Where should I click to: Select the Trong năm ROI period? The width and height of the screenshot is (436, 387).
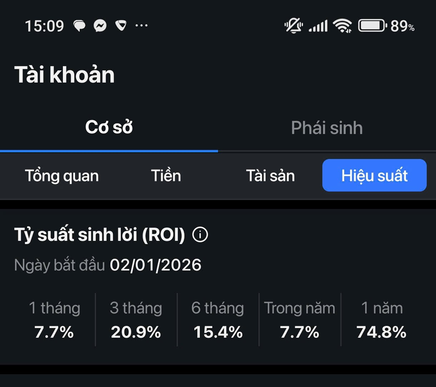299,320
